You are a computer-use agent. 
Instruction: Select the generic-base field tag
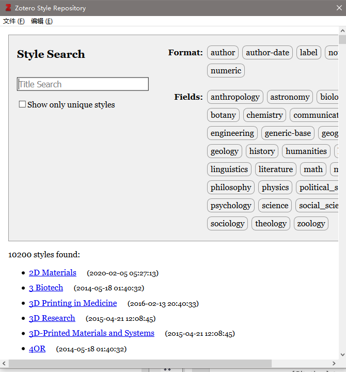pyautogui.click(x=288, y=133)
